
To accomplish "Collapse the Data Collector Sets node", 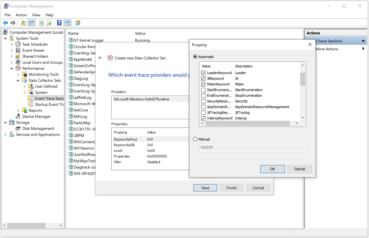I will click(18, 80).
